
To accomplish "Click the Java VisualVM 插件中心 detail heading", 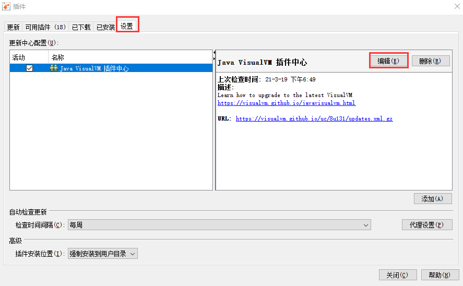I will (262, 62).
